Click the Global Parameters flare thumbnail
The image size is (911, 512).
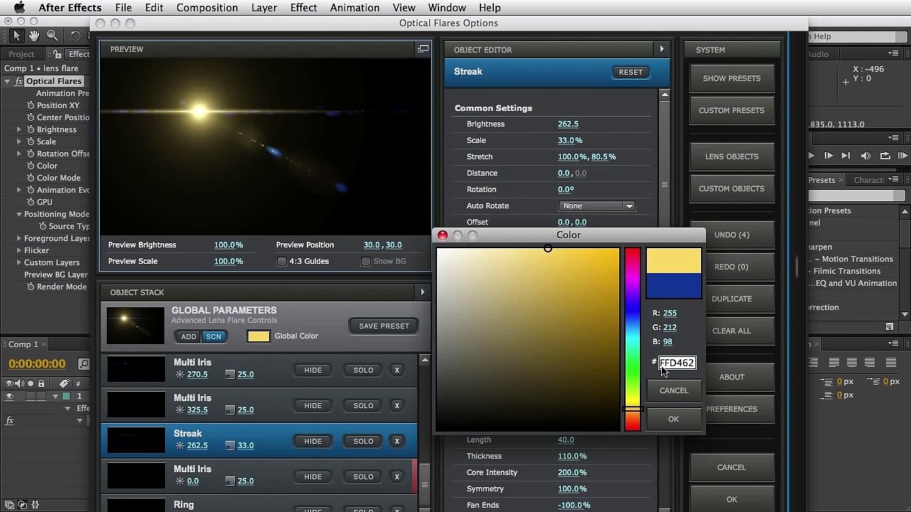coord(135,326)
